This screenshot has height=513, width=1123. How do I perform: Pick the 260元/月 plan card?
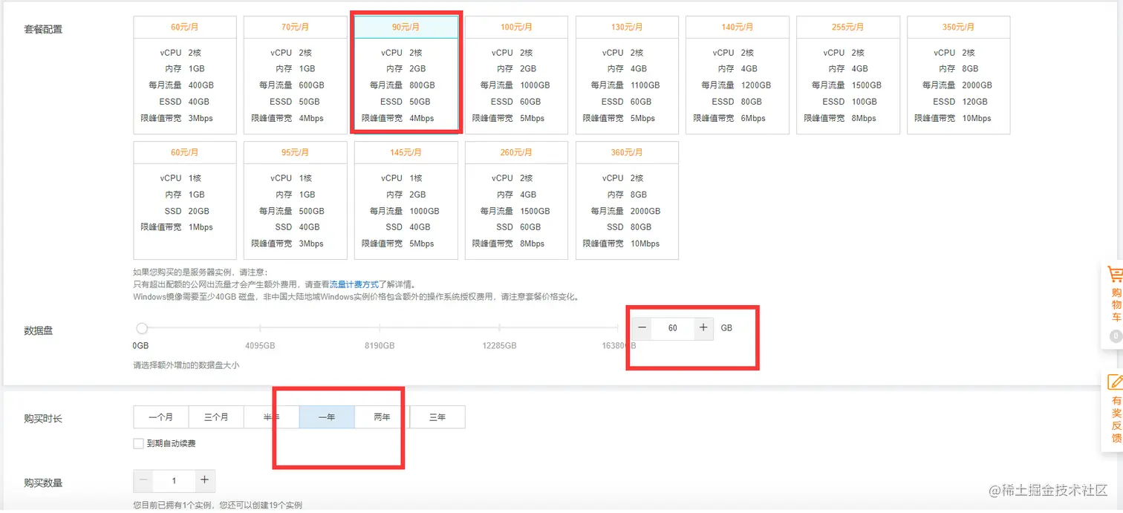click(x=516, y=200)
